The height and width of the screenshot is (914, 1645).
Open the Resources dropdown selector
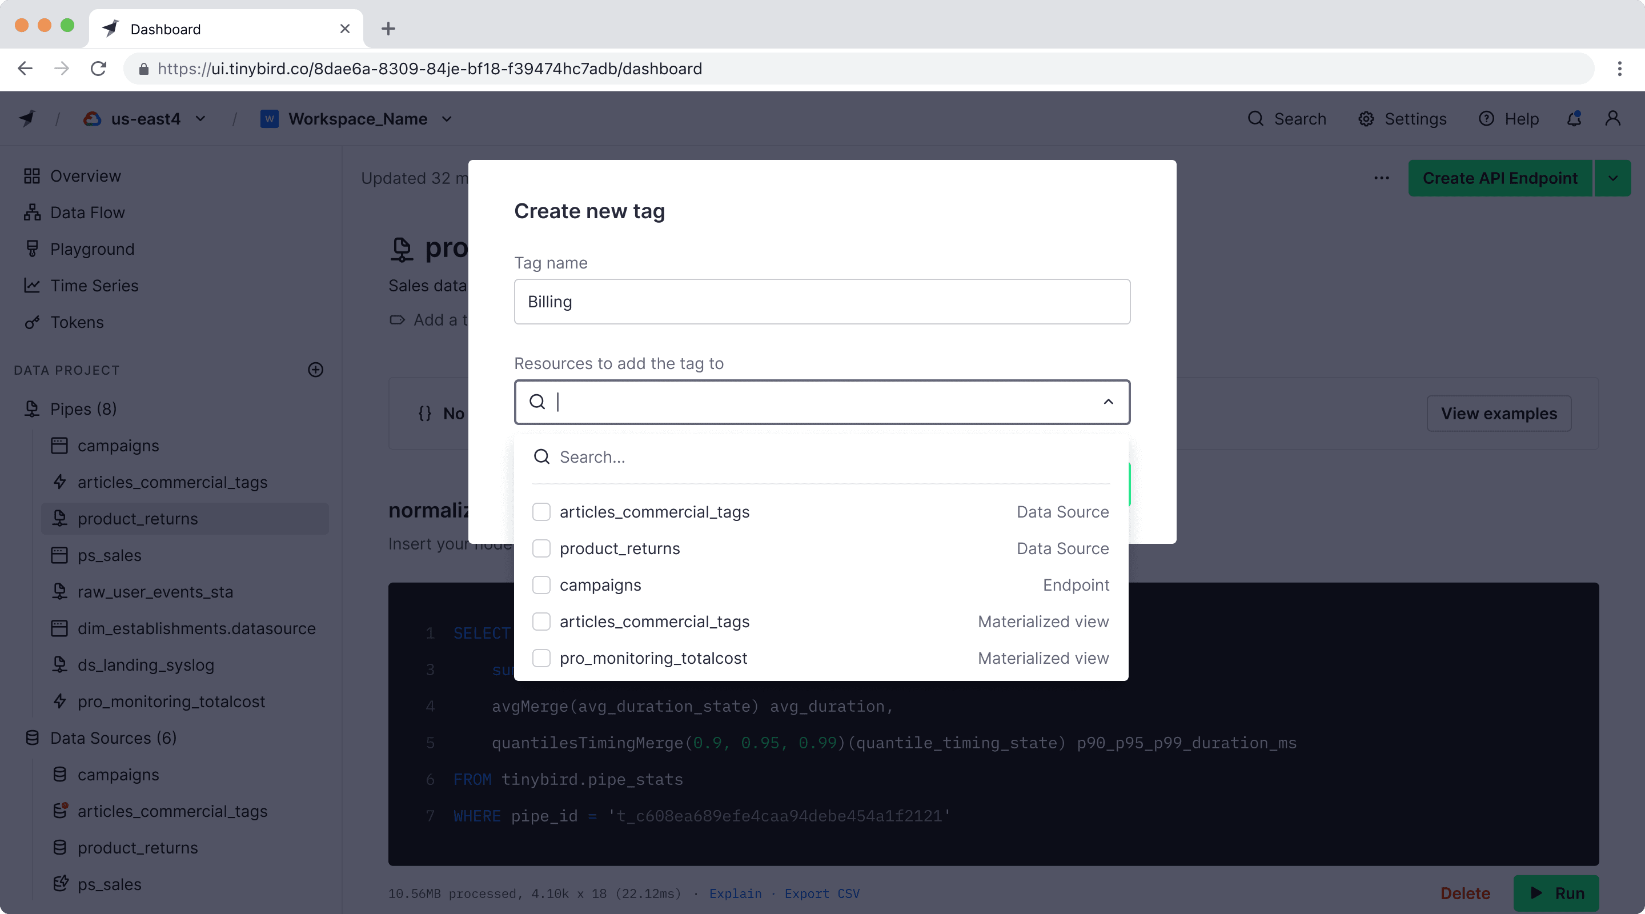point(821,402)
